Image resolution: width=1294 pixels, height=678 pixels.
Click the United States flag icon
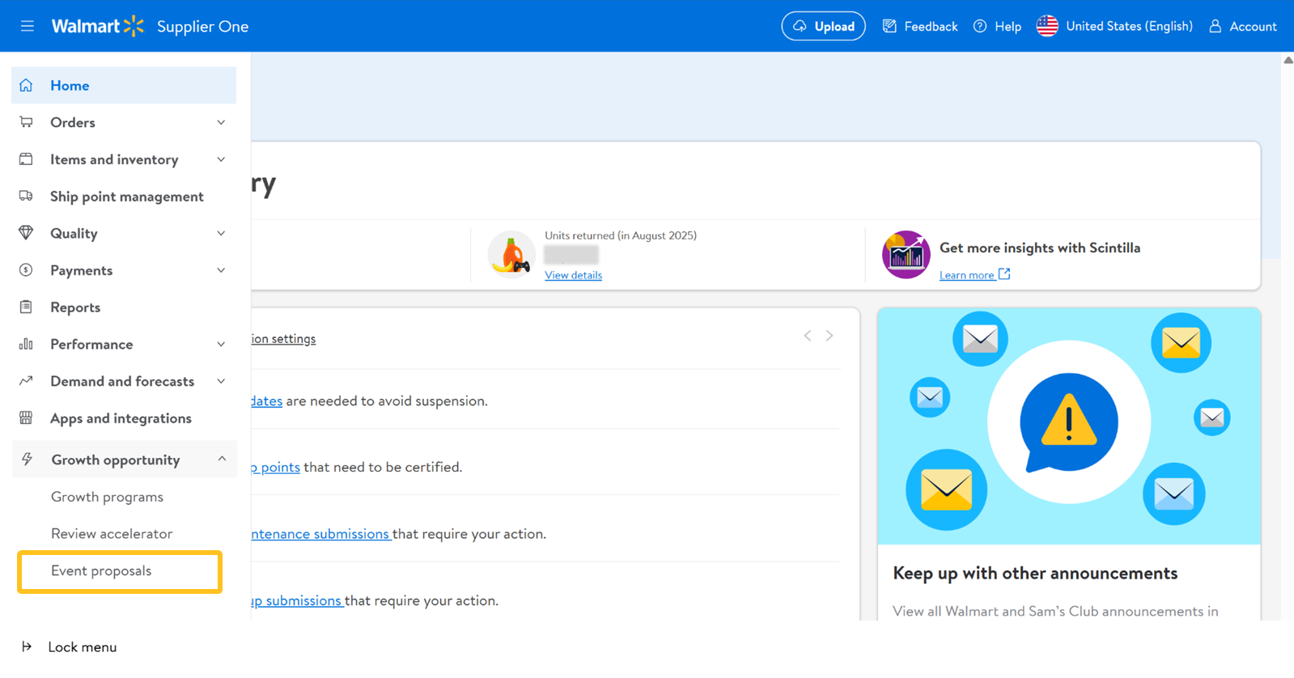(x=1047, y=26)
